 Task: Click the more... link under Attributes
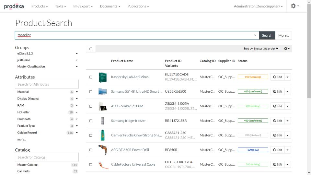(22, 139)
